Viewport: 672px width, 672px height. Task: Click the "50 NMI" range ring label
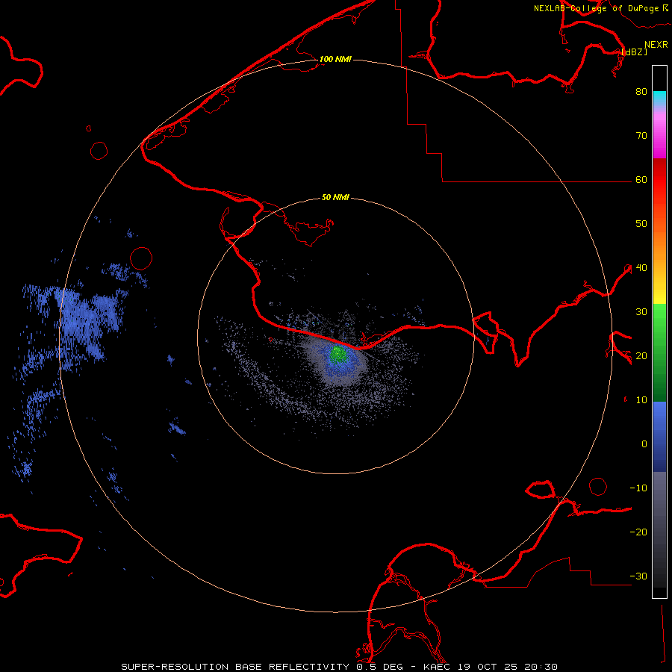(335, 198)
